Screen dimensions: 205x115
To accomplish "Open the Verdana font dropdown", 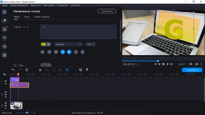I will tap(68, 44).
